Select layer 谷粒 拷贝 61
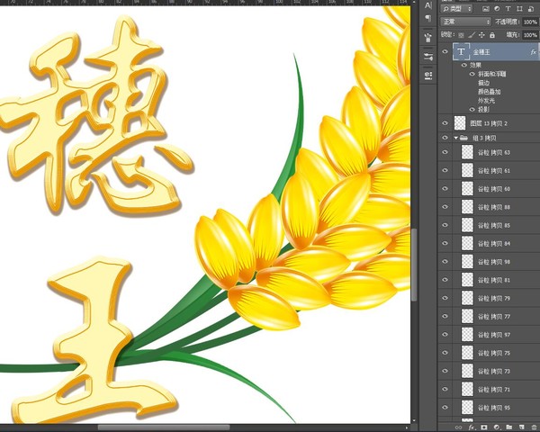The height and width of the screenshot is (432, 540). (489, 170)
